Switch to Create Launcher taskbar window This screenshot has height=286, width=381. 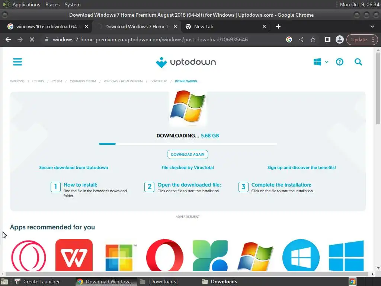[x=38, y=282]
